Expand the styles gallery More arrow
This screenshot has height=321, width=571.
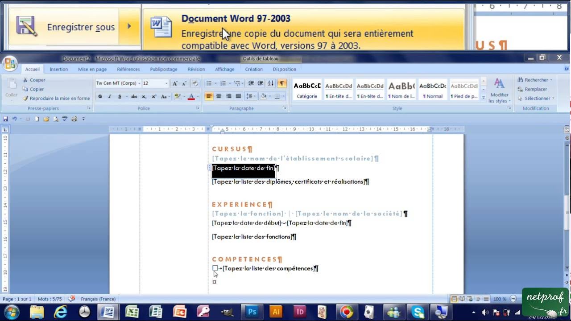pos(484,97)
